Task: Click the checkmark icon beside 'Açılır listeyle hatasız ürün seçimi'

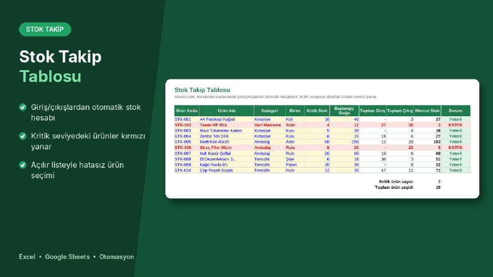Action: 22,165
